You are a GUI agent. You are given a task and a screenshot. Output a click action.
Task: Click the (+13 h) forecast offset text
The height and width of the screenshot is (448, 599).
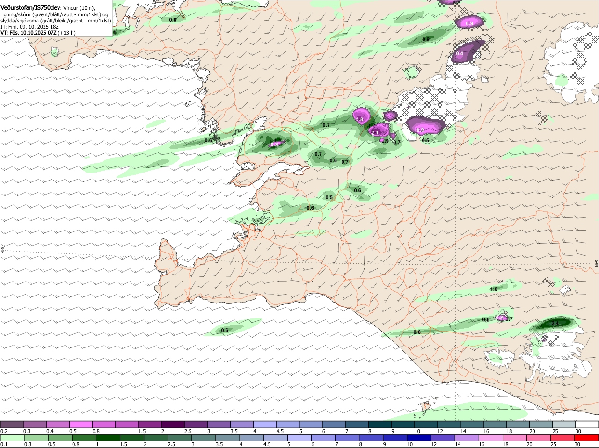pyautogui.click(x=67, y=33)
